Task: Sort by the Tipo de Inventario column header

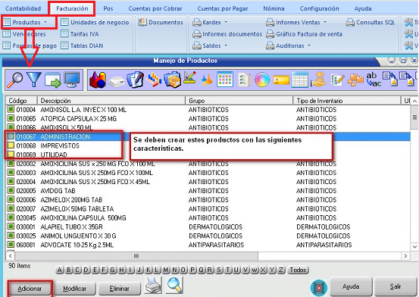Action: pos(347,101)
